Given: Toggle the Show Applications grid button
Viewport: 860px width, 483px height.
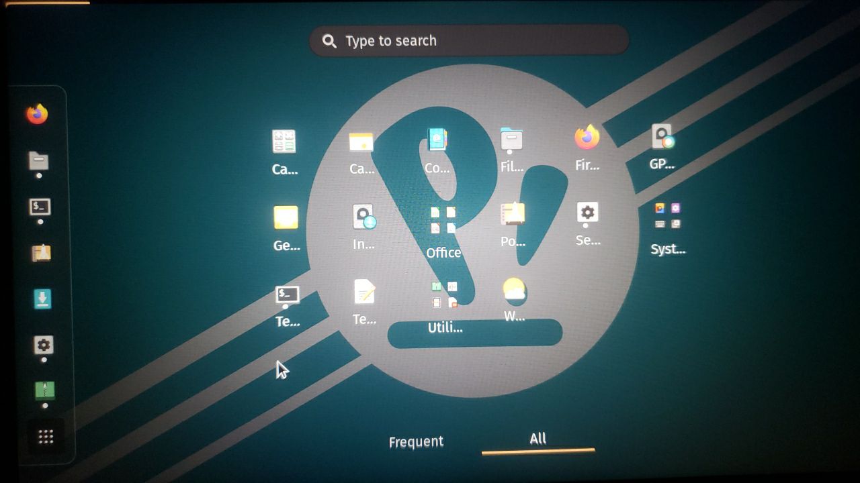Looking at the screenshot, I should pyautogui.click(x=46, y=437).
